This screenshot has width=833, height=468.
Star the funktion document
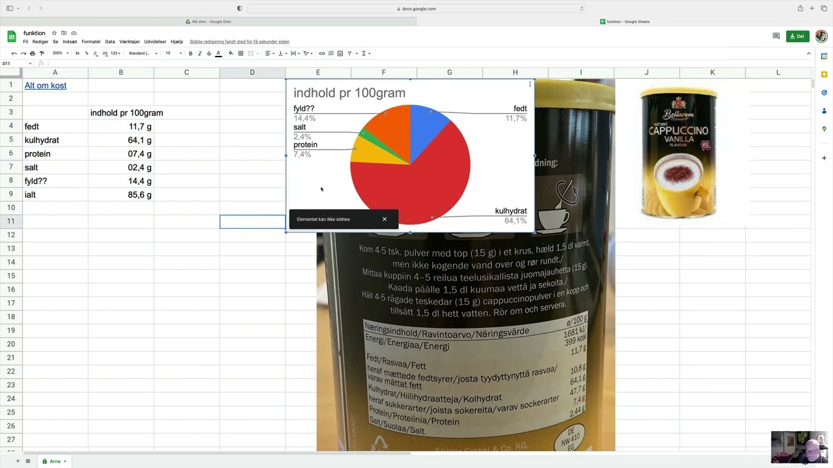pos(54,33)
